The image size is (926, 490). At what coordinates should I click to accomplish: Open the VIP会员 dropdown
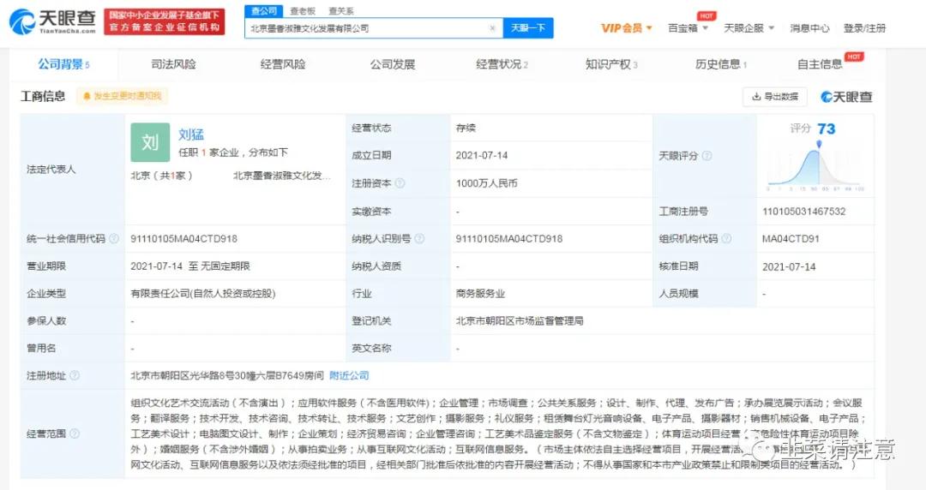pyautogui.click(x=627, y=27)
